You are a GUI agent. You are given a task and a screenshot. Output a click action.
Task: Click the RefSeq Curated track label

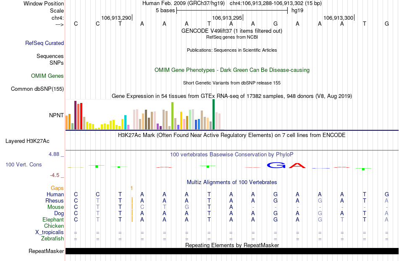pos(44,43)
